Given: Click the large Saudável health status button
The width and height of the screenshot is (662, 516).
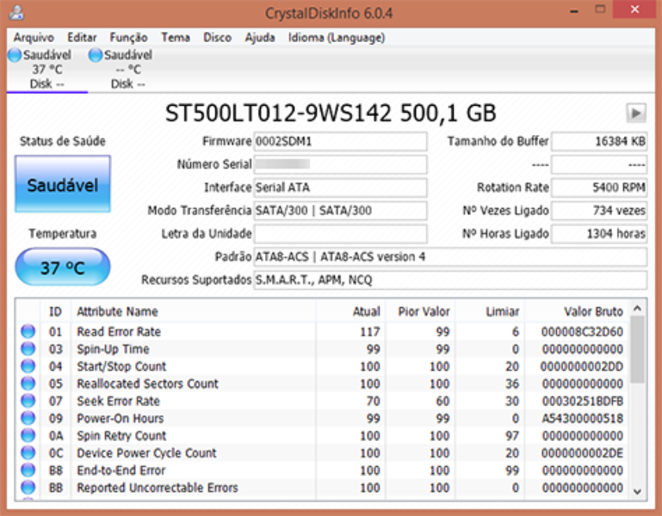Looking at the screenshot, I should (63, 184).
